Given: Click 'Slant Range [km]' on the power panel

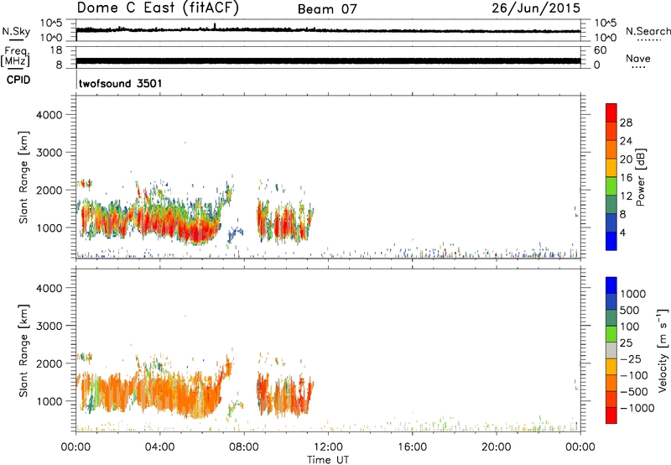Looking at the screenshot, I should 23,177.
